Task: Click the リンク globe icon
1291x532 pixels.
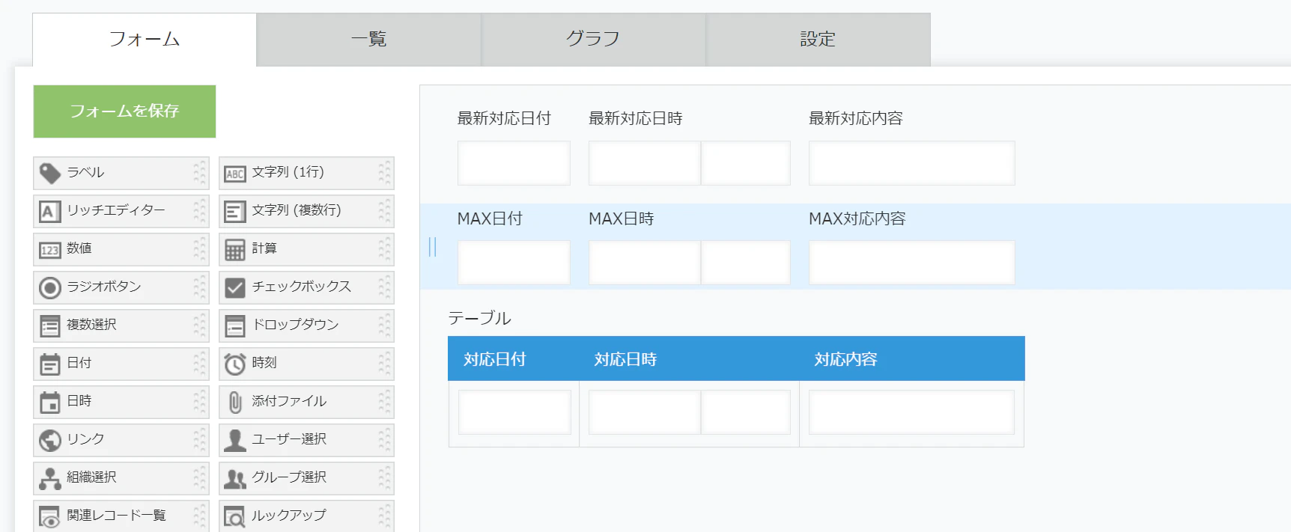Action: point(50,441)
